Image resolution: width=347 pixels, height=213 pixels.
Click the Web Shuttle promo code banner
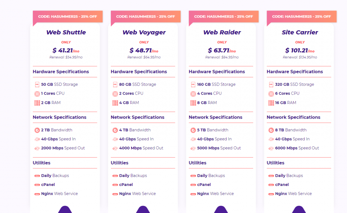click(x=68, y=17)
